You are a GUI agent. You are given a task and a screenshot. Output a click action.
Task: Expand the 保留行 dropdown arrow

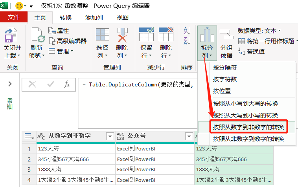(150, 55)
